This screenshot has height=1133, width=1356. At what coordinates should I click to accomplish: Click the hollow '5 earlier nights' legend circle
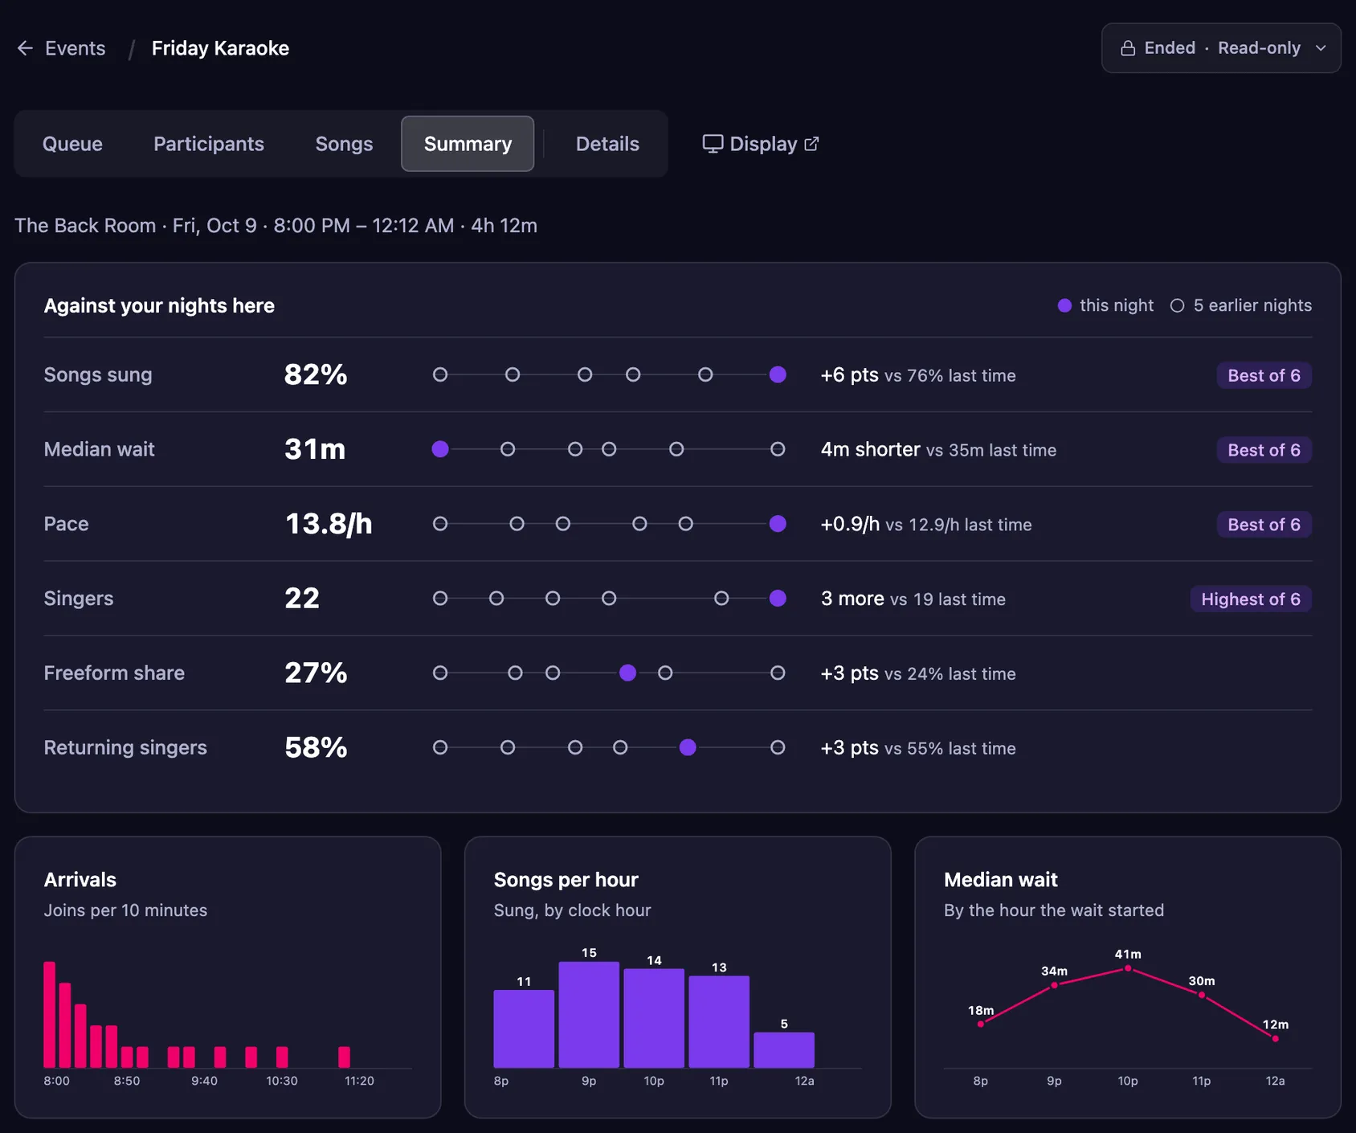(1177, 305)
